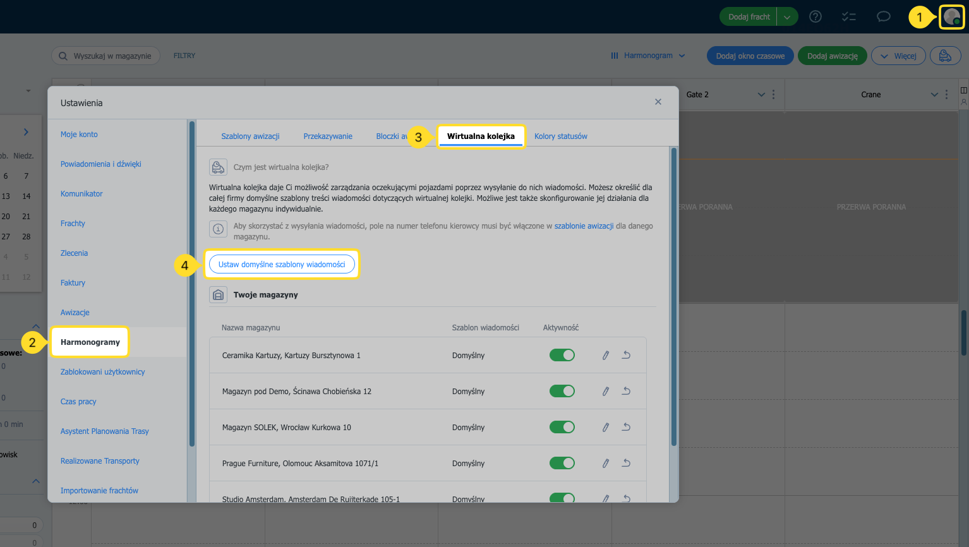Click the panel layout icon at right edge

pos(964,90)
